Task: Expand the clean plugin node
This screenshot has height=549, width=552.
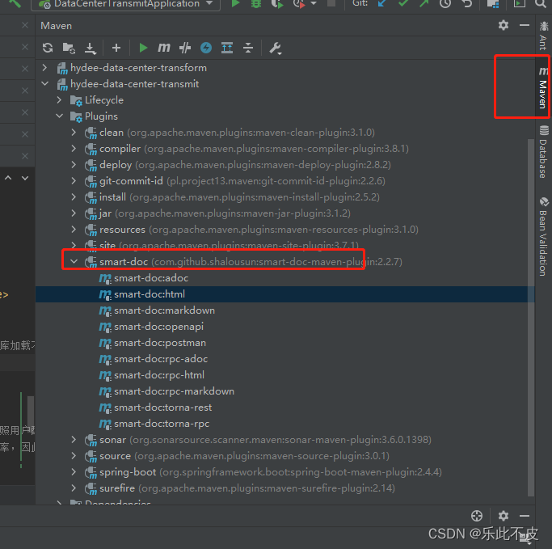Action: (74, 132)
